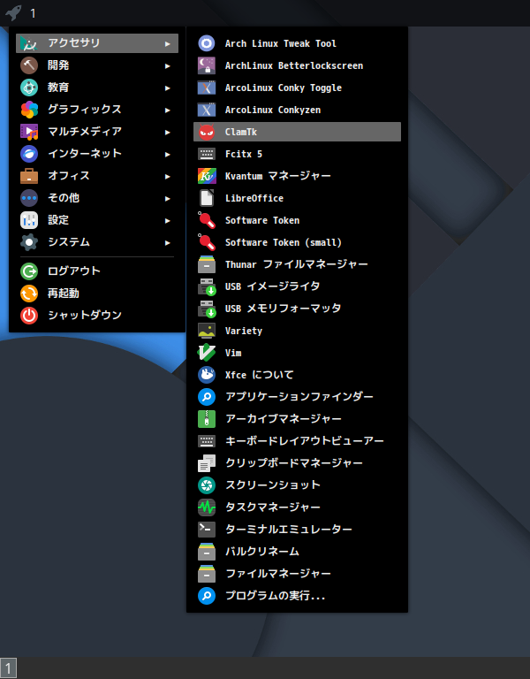Click the Software Token (small) key icon

click(207, 242)
